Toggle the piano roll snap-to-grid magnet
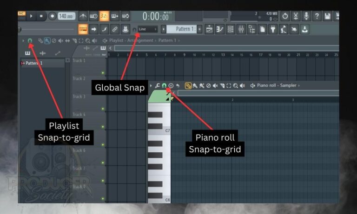 click(x=164, y=85)
